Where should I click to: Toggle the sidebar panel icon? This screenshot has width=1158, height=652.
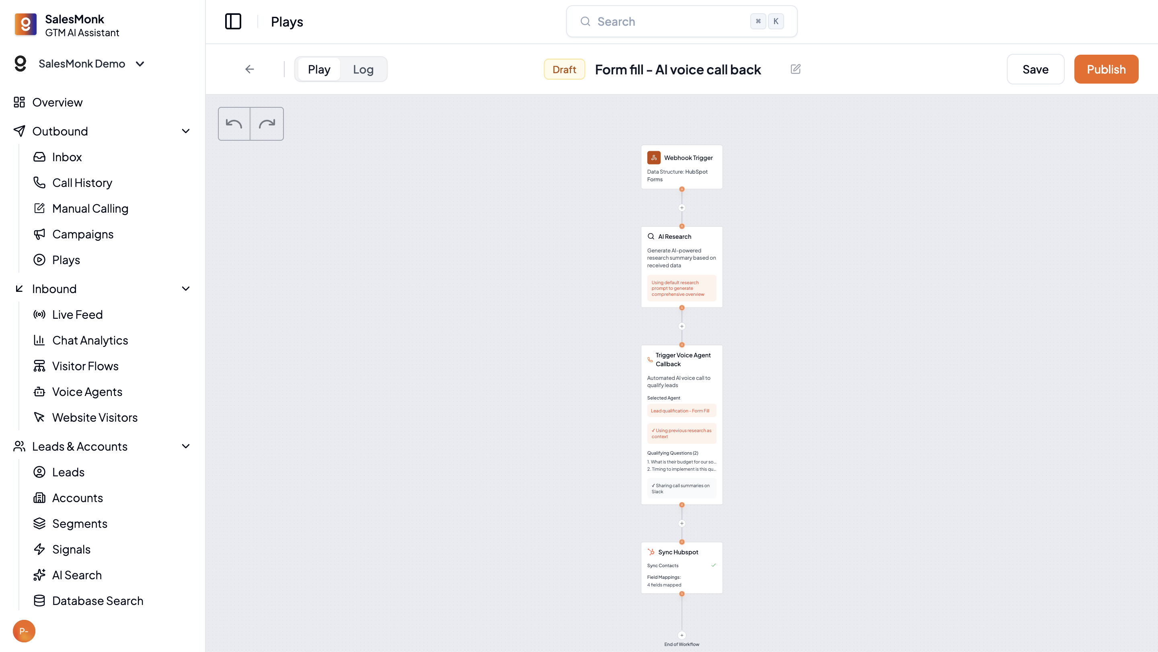pos(233,22)
